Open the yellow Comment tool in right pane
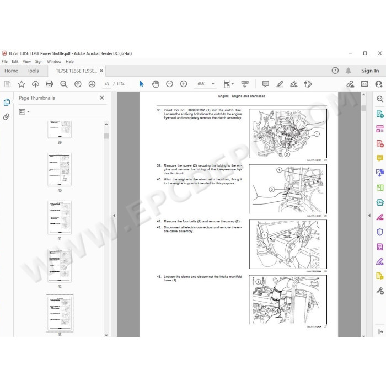The height and width of the screenshot is (386, 386). (380, 158)
